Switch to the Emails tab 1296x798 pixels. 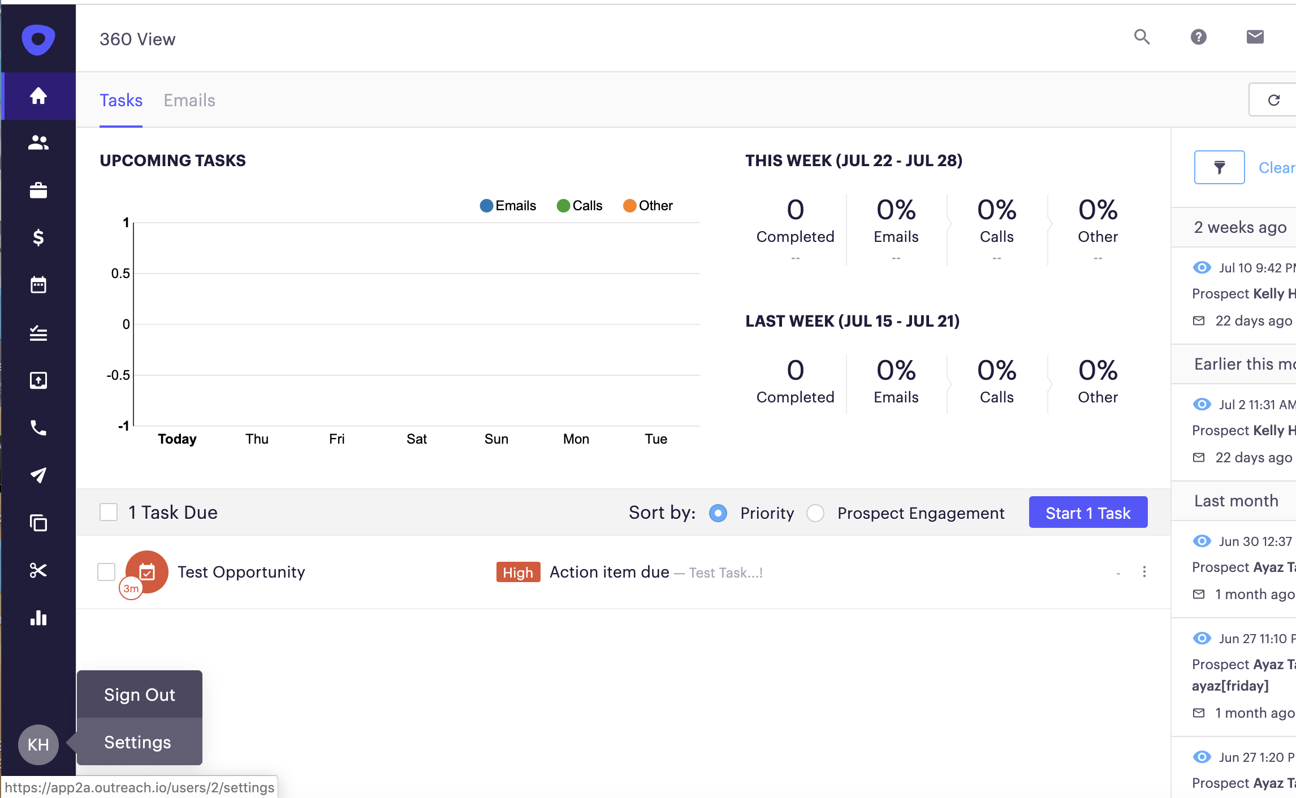(189, 100)
